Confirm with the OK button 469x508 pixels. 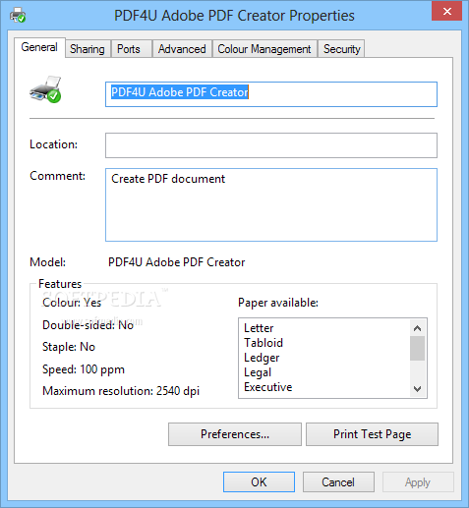tap(259, 482)
